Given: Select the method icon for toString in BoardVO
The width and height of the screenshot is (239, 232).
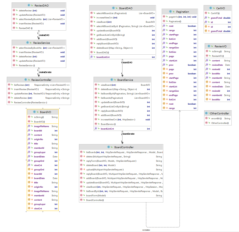Looking at the screenshot, I should [x=29, y=117].
